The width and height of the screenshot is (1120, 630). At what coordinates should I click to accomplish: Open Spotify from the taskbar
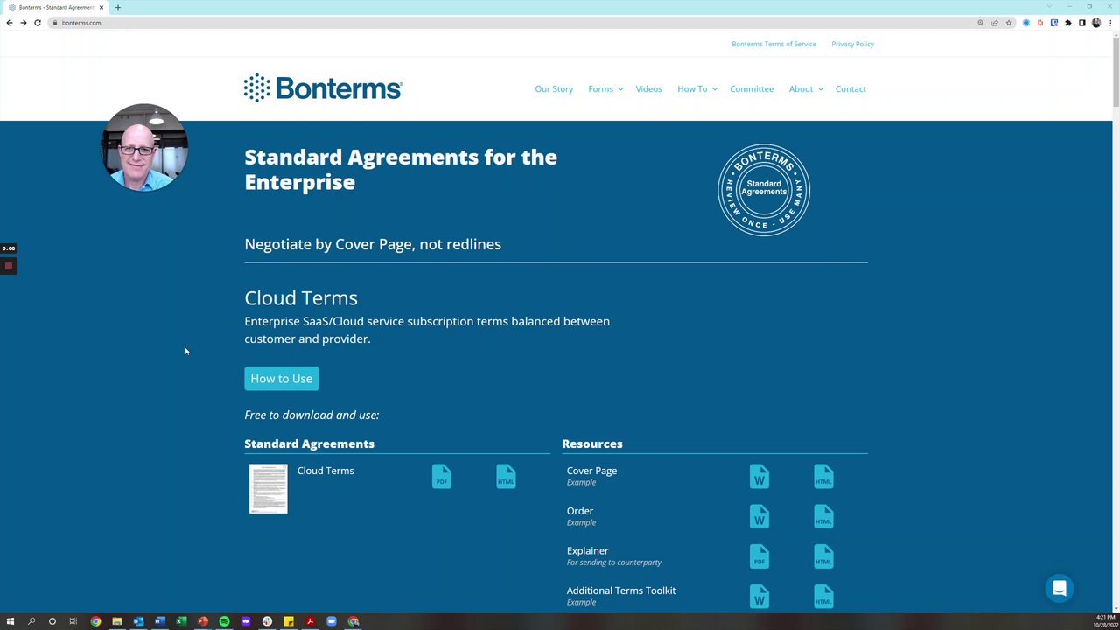224,621
